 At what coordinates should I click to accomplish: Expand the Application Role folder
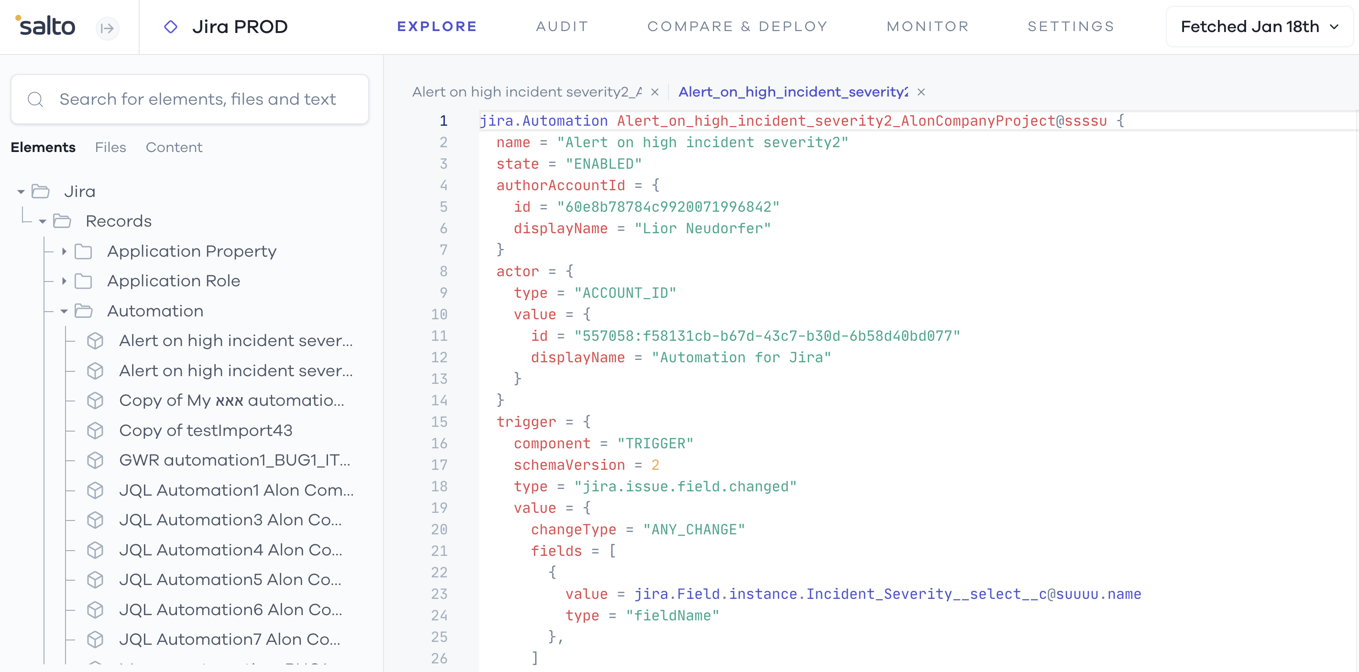(64, 281)
